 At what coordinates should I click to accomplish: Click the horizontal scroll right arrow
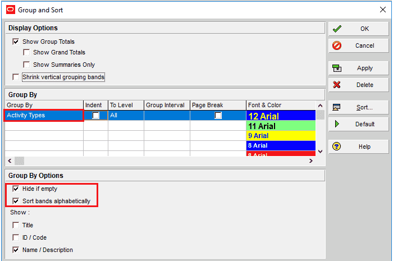pos(311,161)
